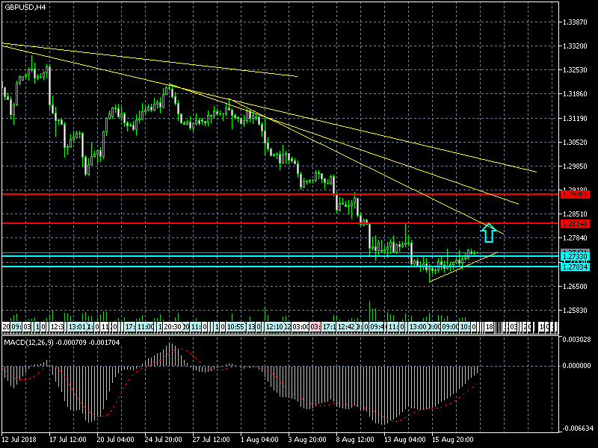Pick the lowest cyan horizontal support line

[x=224, y=267]
